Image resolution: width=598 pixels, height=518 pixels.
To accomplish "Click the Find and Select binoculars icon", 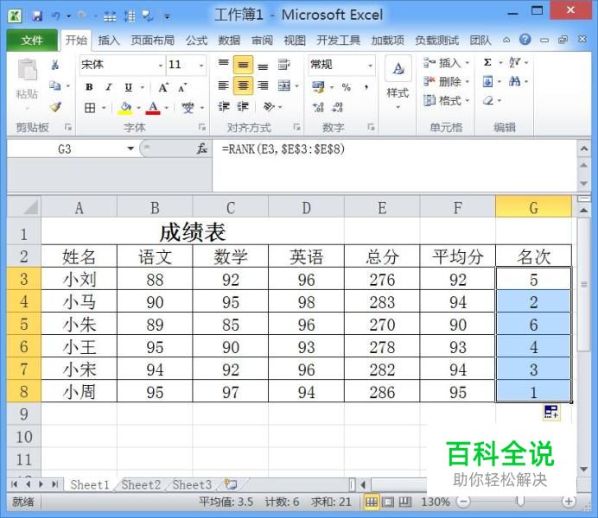I will pyautogui.click(x=514, y=81).
